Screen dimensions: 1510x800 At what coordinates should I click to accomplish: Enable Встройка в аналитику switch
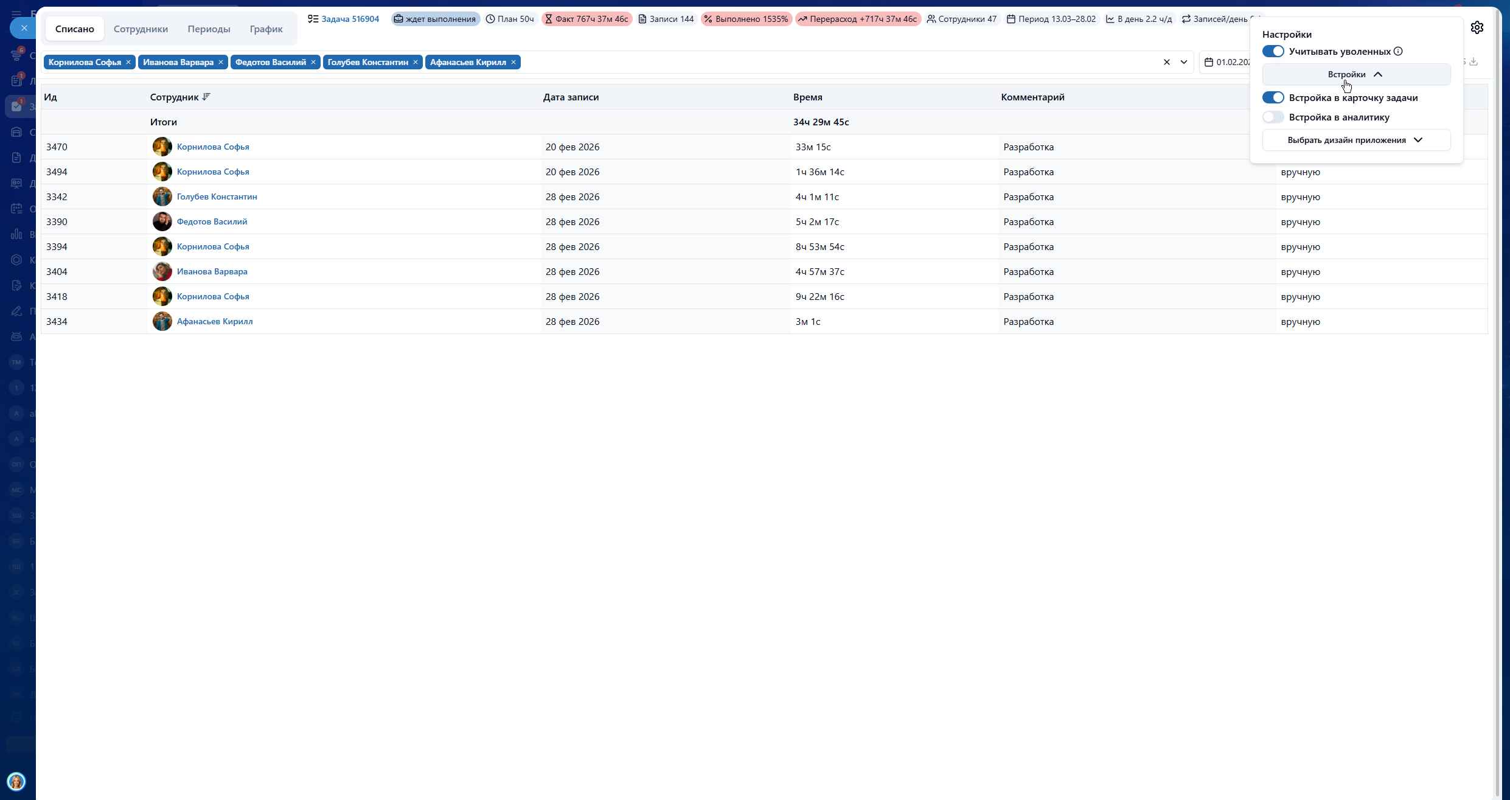pos(1273,117)
